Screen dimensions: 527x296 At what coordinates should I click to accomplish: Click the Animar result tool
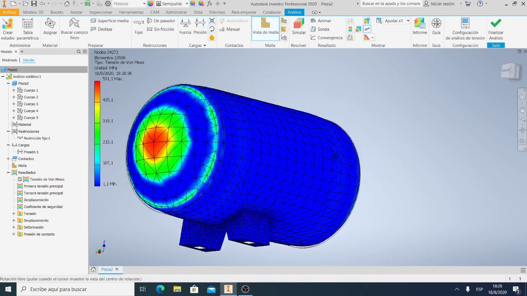pyautogui.click(x=320, y=21)
